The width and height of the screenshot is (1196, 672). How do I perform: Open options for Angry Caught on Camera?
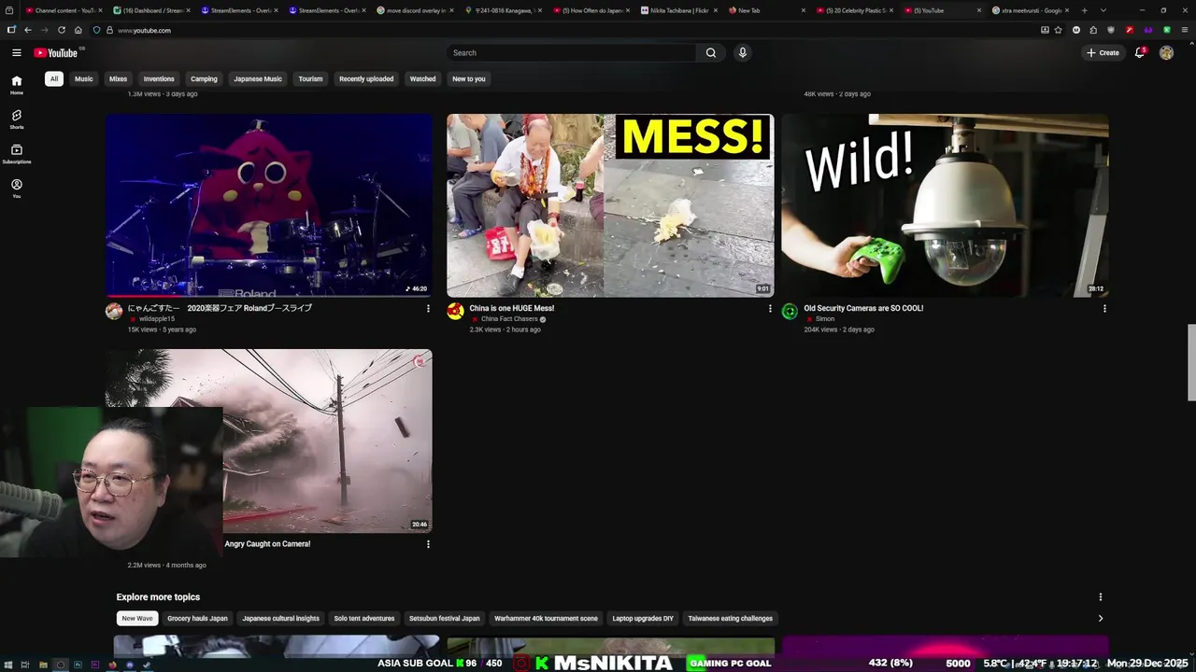tap(428, 544)
